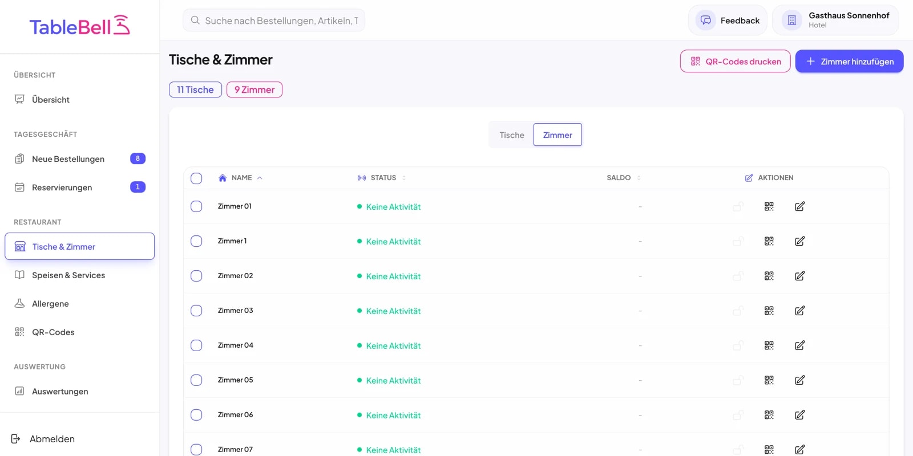Select the checkbox for Zimmer 01
Screen dimensions: 913x456
pos(196,206)
